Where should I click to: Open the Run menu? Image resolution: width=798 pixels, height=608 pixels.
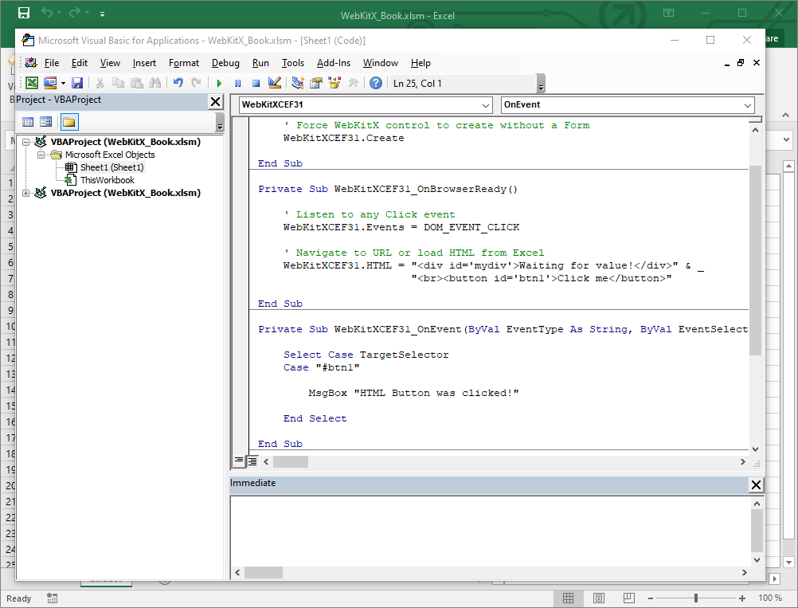(x=260, y=63)
